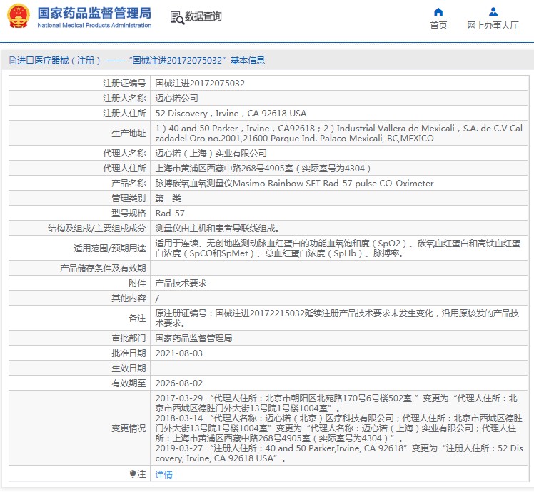Screen dimensions: 534x492
Task: Click the home house icon
Action: coord(438,12)
